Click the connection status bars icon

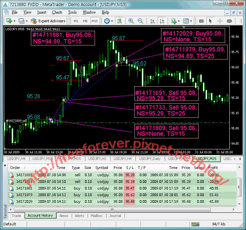click(x=195, y=224)
